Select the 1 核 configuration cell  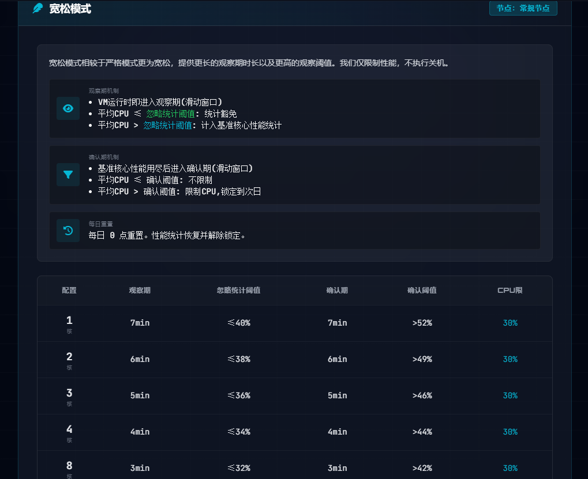pyautogui.click(x=69, y=323)
